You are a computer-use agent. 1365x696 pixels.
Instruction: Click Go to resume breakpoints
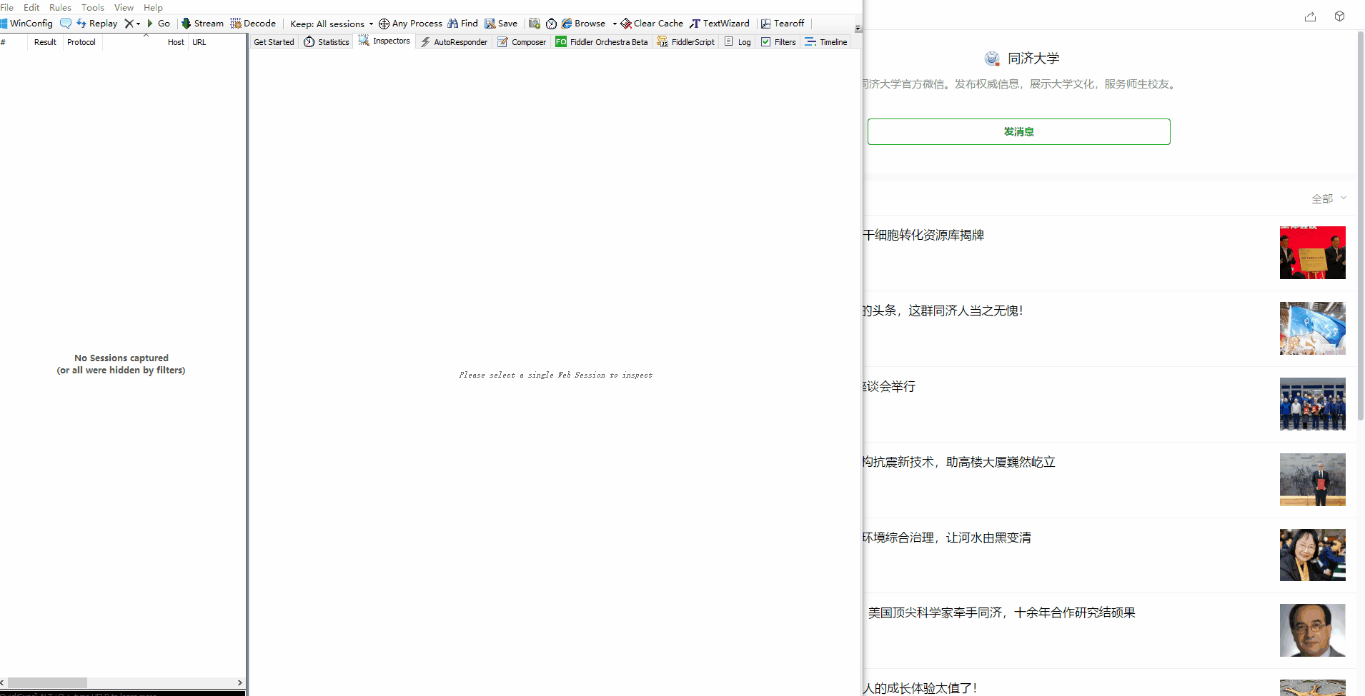point(159,24)
